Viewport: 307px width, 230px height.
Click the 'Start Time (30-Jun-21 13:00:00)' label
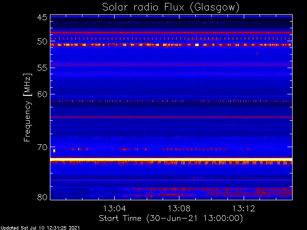pyautogui.click(x=171, y=218)
